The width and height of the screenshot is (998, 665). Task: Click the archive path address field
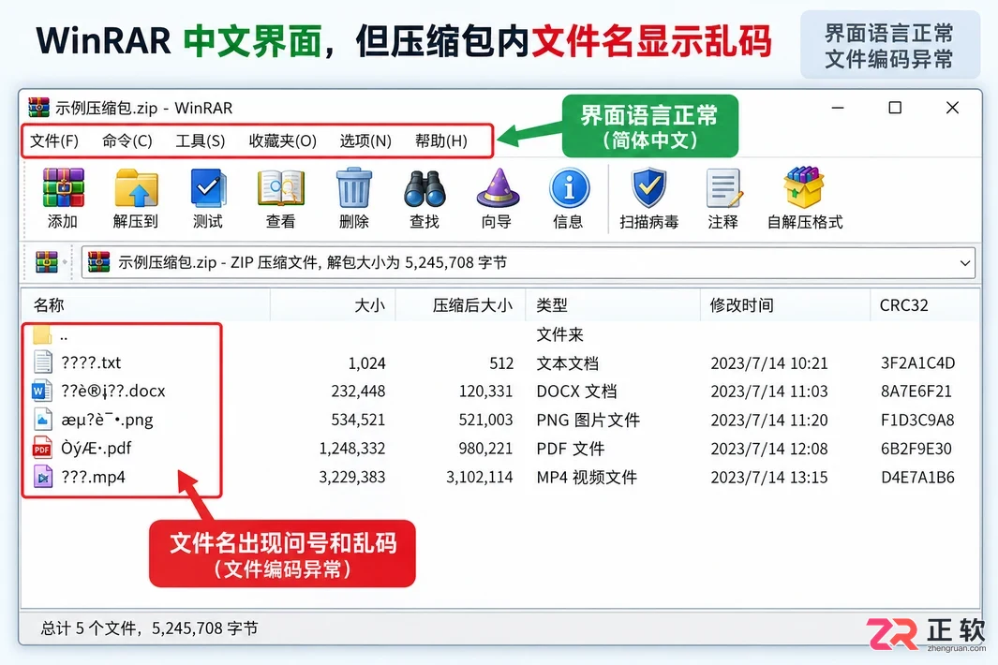528,263
